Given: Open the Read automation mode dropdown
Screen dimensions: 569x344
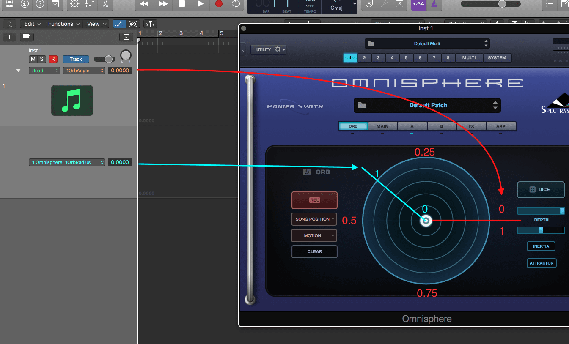Looking at the screenshot, I should coord(44,71).
